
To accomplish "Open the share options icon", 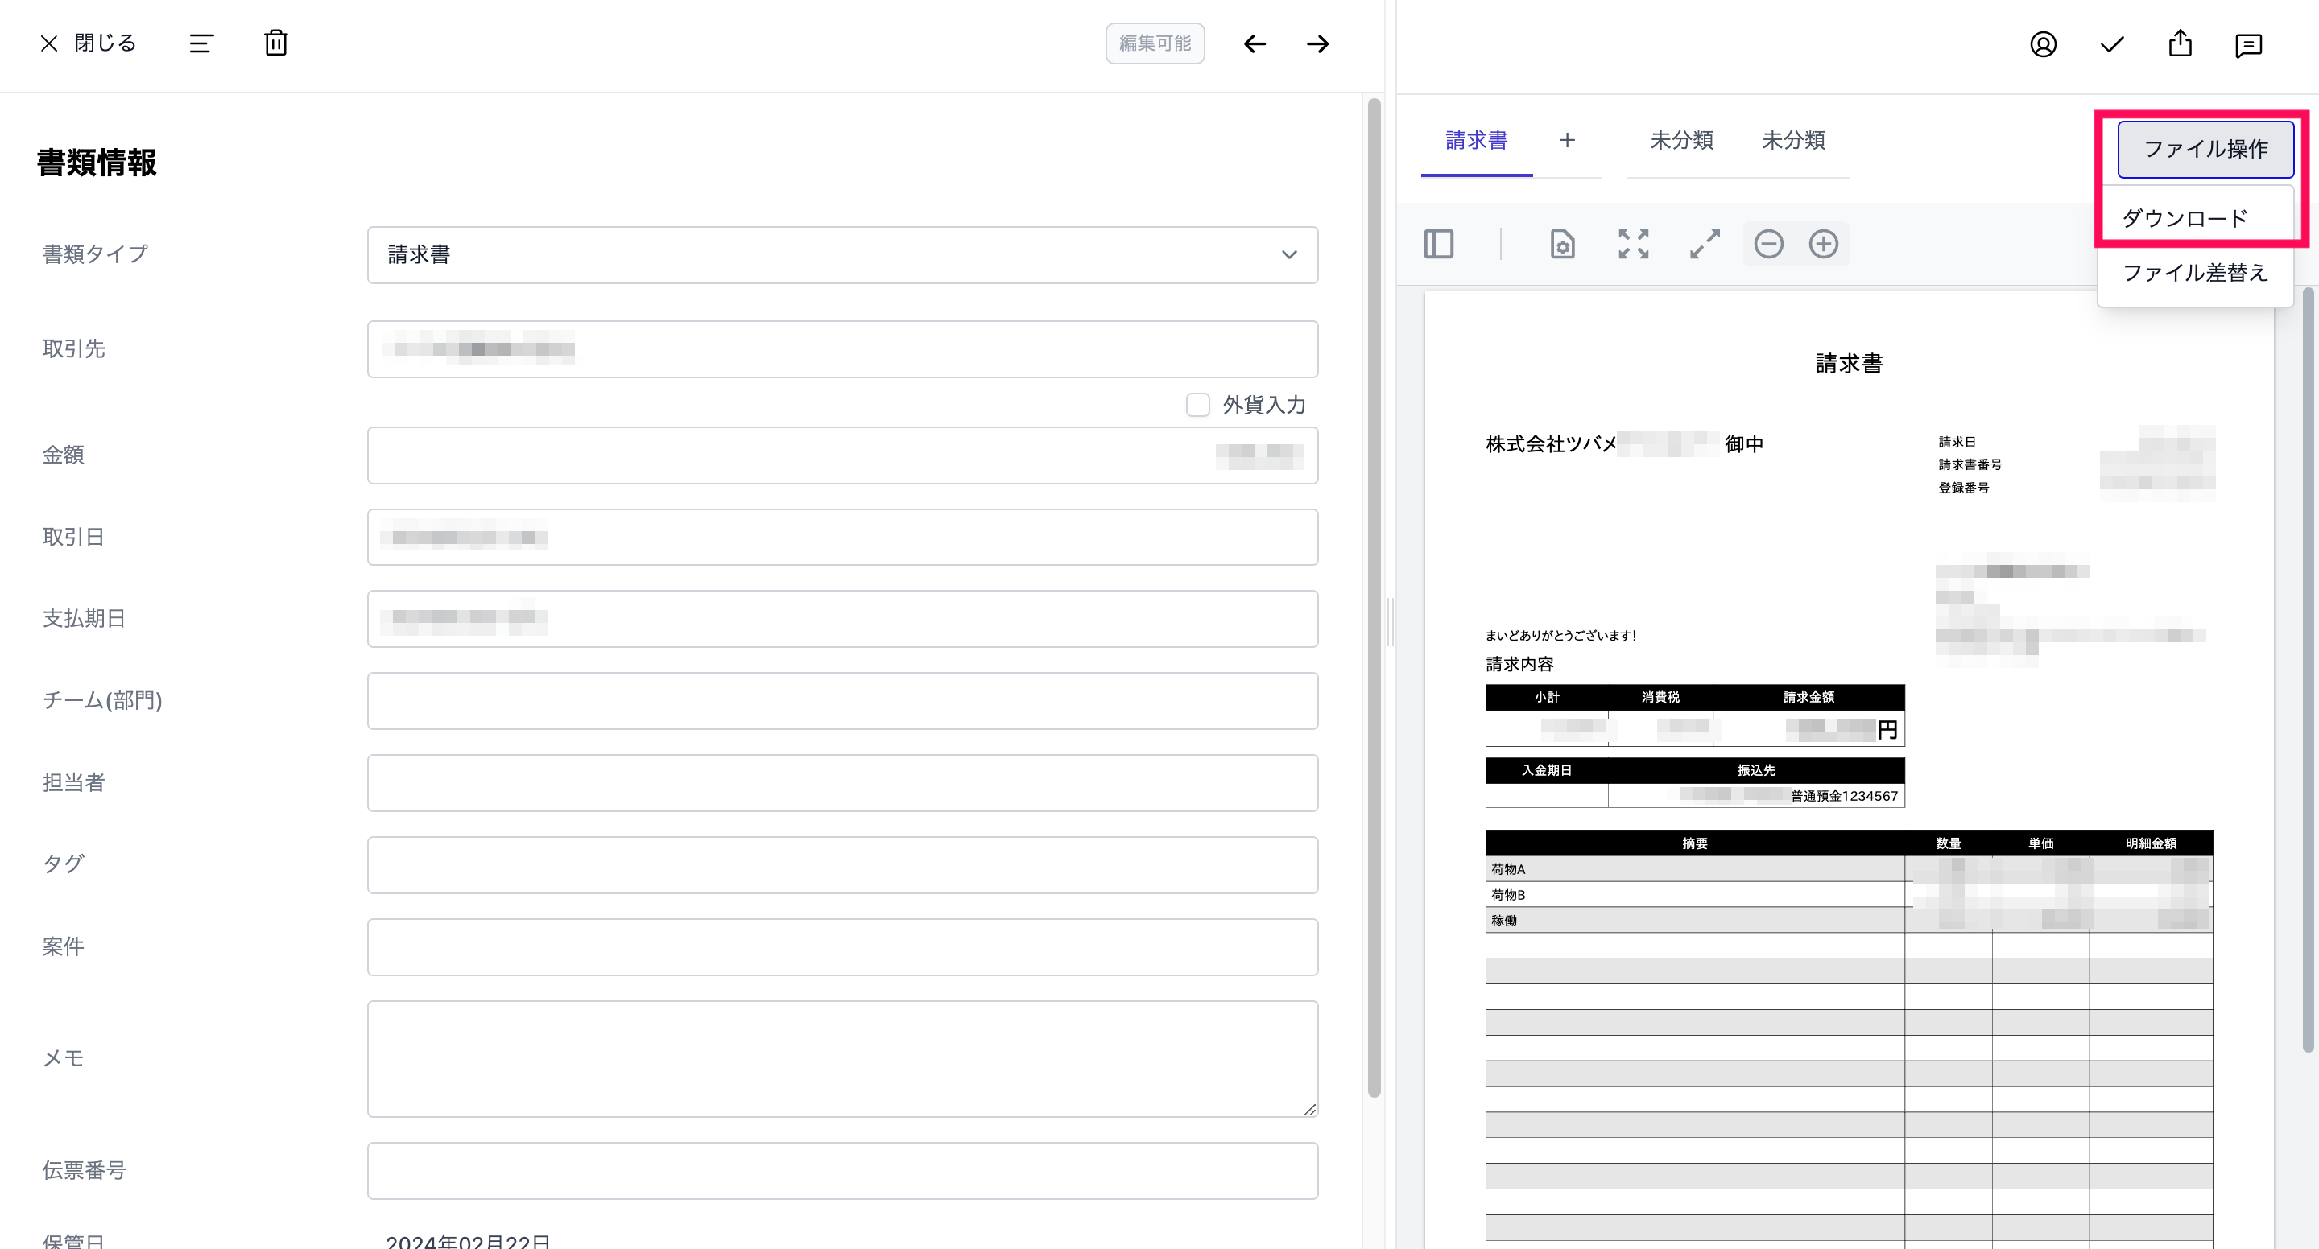I will tap(2181, 43).
